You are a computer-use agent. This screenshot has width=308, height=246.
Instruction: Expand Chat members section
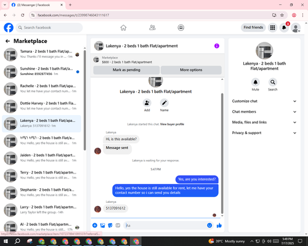tap(264, 112)
